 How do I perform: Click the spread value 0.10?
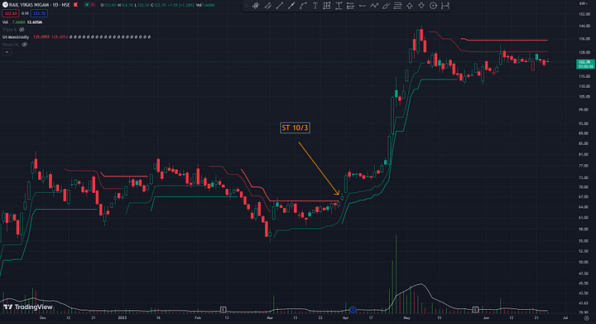coord(25,13)
